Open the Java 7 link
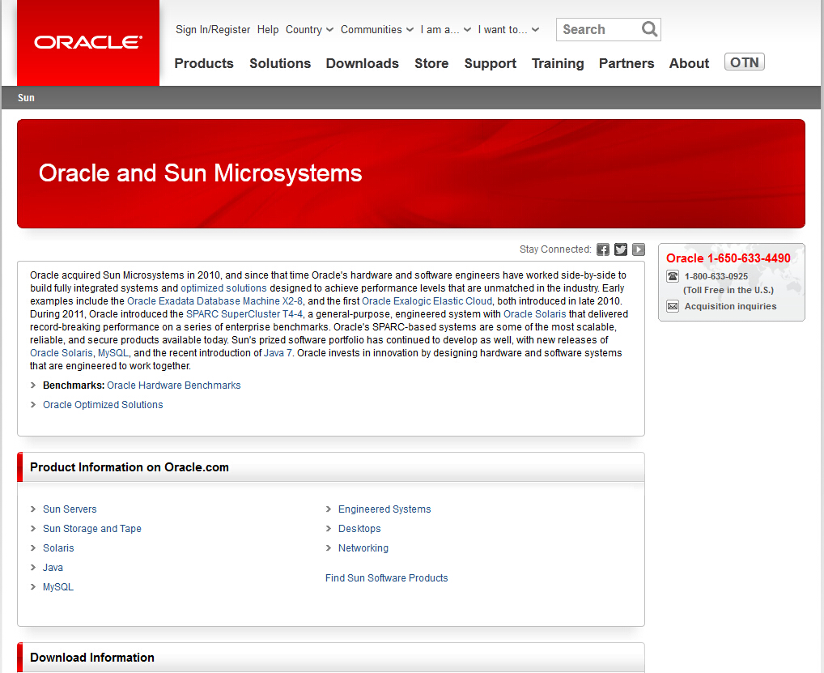 pos(278,353)
